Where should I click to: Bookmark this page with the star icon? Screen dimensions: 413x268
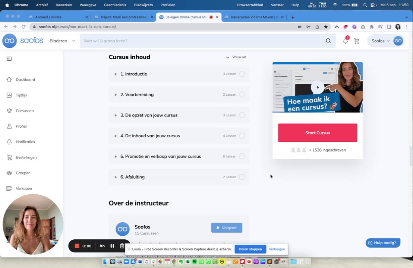click(326, 27)
